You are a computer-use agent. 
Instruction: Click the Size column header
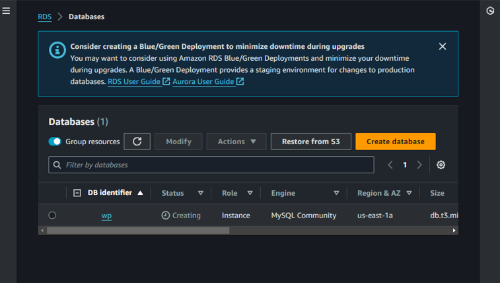[x=437, y=193]
